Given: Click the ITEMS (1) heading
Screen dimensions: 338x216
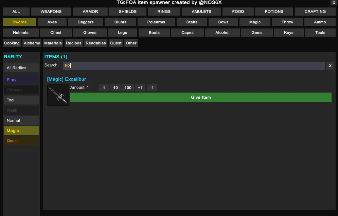Looking at the screenshot, I should pyautogui.click(x=56, y=57).
